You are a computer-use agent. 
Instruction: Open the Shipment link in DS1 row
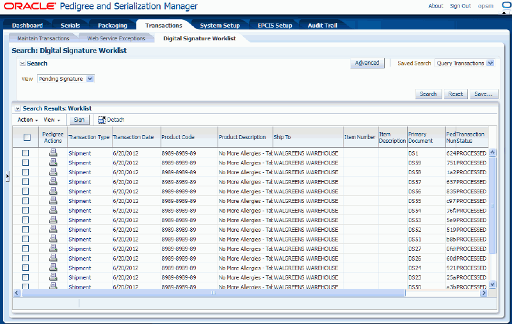click(x=79, y=153)
